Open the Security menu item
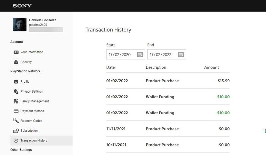 [x=26, y=62]
